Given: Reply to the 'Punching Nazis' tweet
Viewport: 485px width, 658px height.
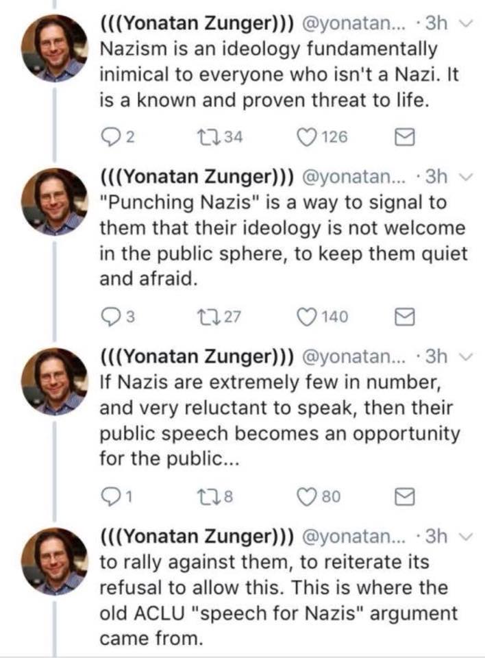Looking at the screenshot, I should tap(111, 317).
